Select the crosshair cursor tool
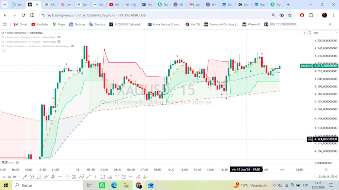 (67, 177)
